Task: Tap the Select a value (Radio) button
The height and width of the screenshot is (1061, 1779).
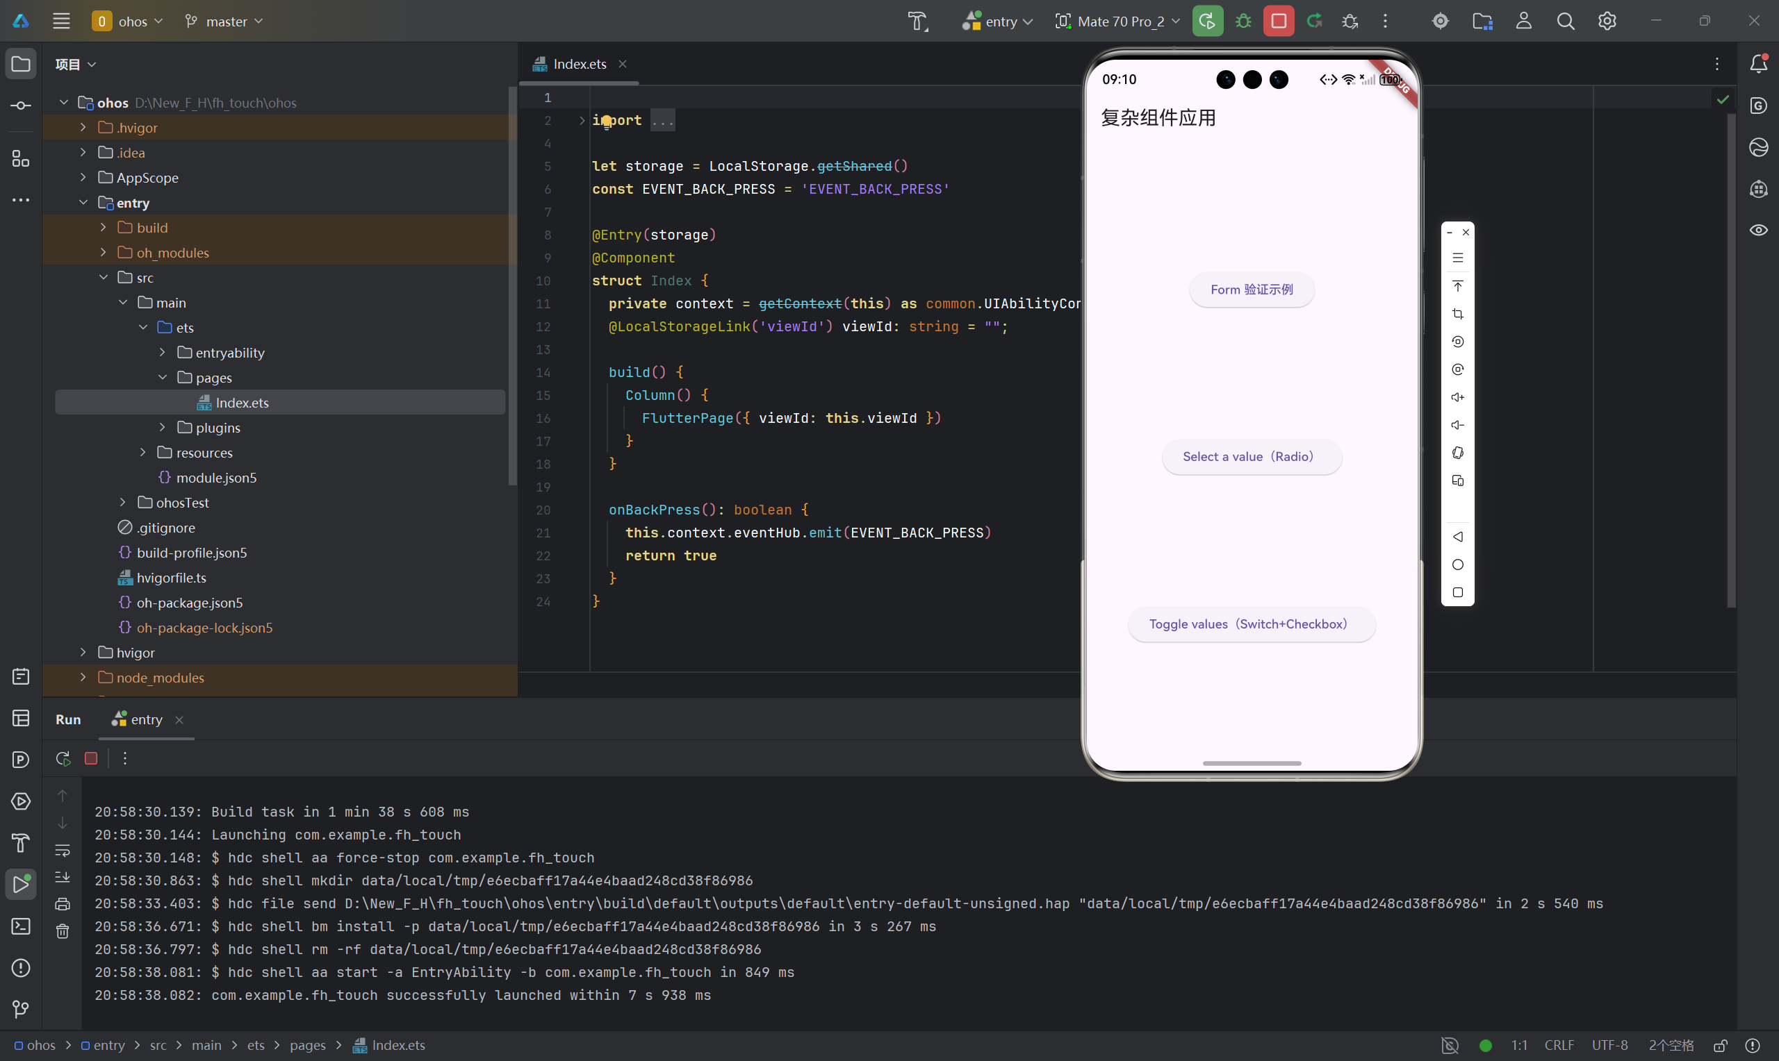Action: tap(1251, 457)
